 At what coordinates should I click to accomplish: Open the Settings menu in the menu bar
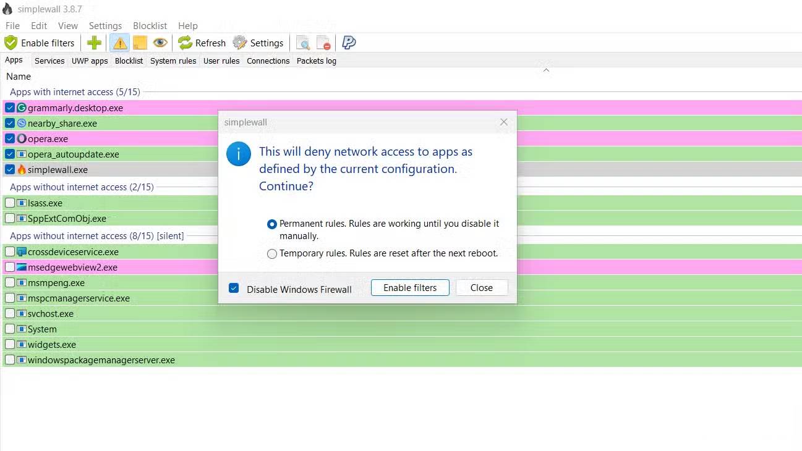pos(105,25)
